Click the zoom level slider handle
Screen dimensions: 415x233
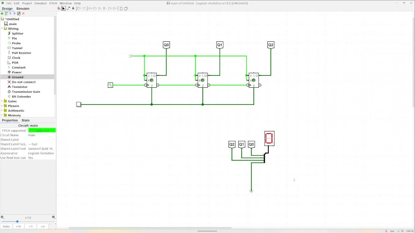point(17,221)
